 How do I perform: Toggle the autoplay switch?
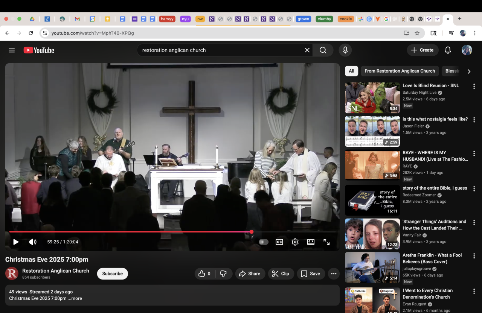click(263, 242)
